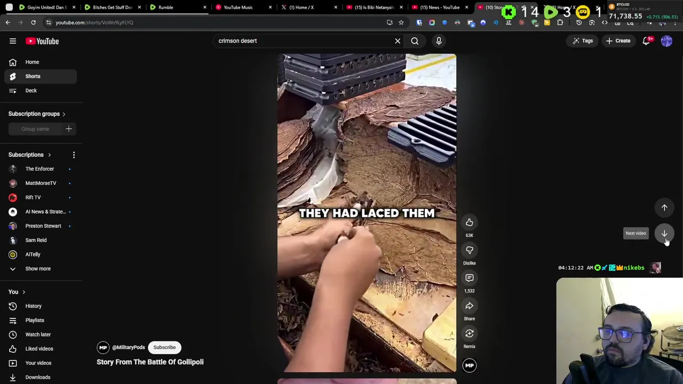Click the install app icon in address bar
This screenshot has width=683, height=384.
pyautogui.click(x=390, y=22)
